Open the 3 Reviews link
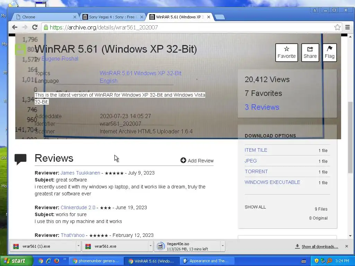 coord(262,107)
